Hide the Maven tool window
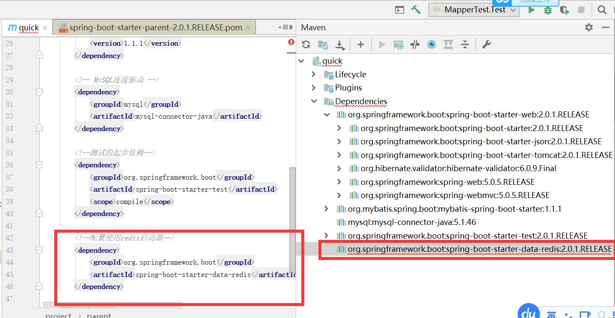Image resolution: width=615 pixels, height=318 pixels. tap(605, 27)
